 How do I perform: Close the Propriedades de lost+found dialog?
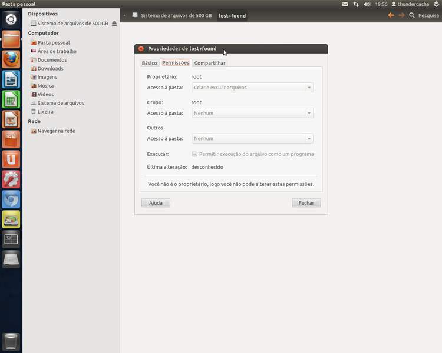pos(141,49)
